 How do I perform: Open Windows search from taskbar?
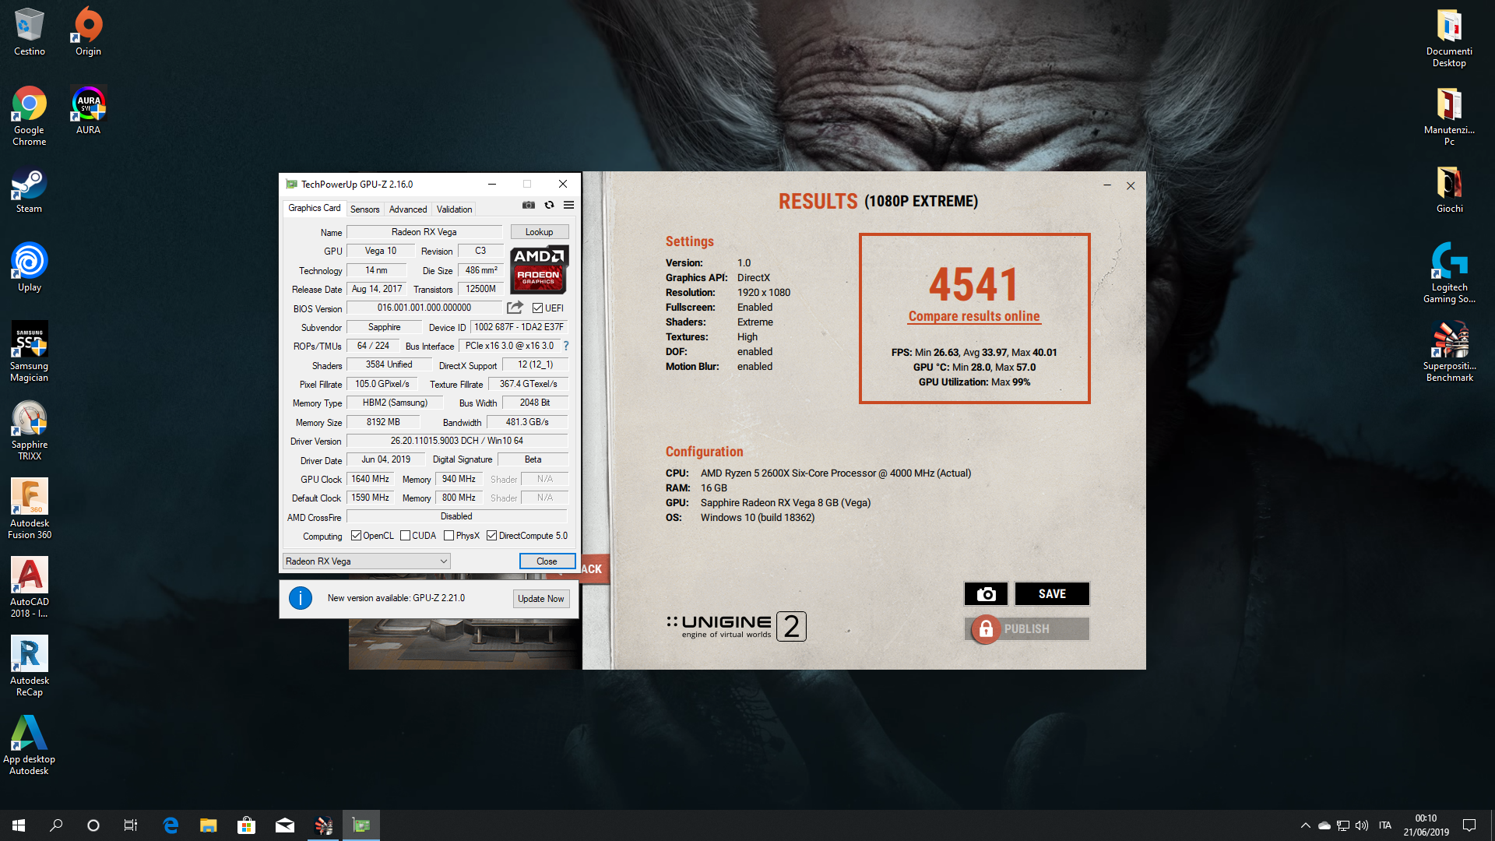[56, 825]
